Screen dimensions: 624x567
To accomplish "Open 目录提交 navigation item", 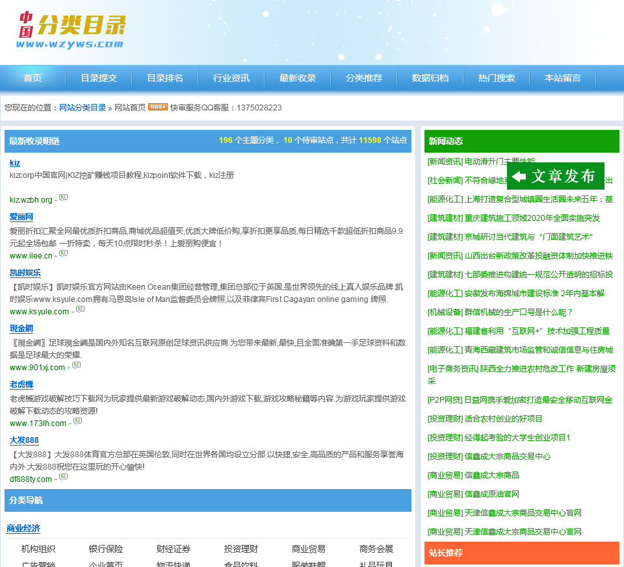I will [99, 78].
